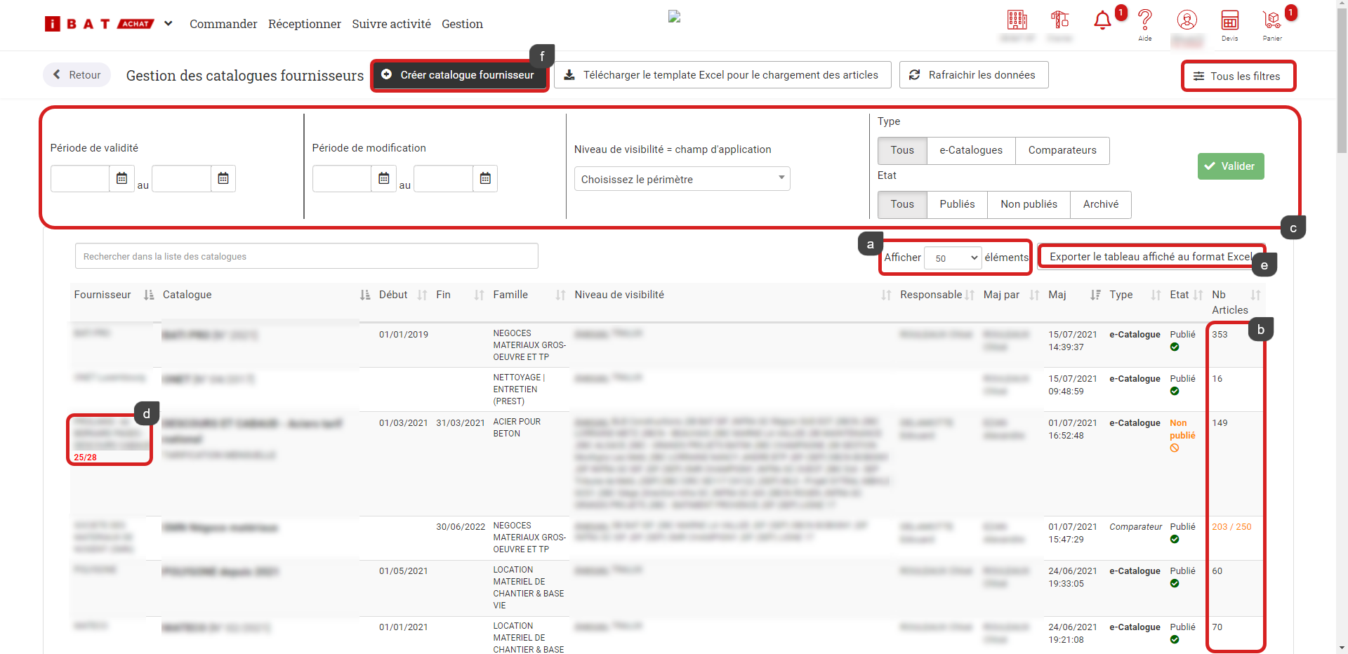Screen dimensions: 1348x654
Task: Sort the table by Fournisseur column
Action: pos(148,295)
